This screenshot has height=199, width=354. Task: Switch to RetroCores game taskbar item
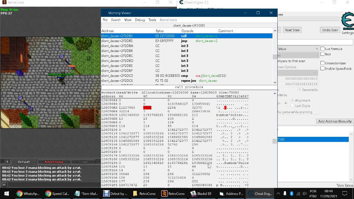point(173,193)
